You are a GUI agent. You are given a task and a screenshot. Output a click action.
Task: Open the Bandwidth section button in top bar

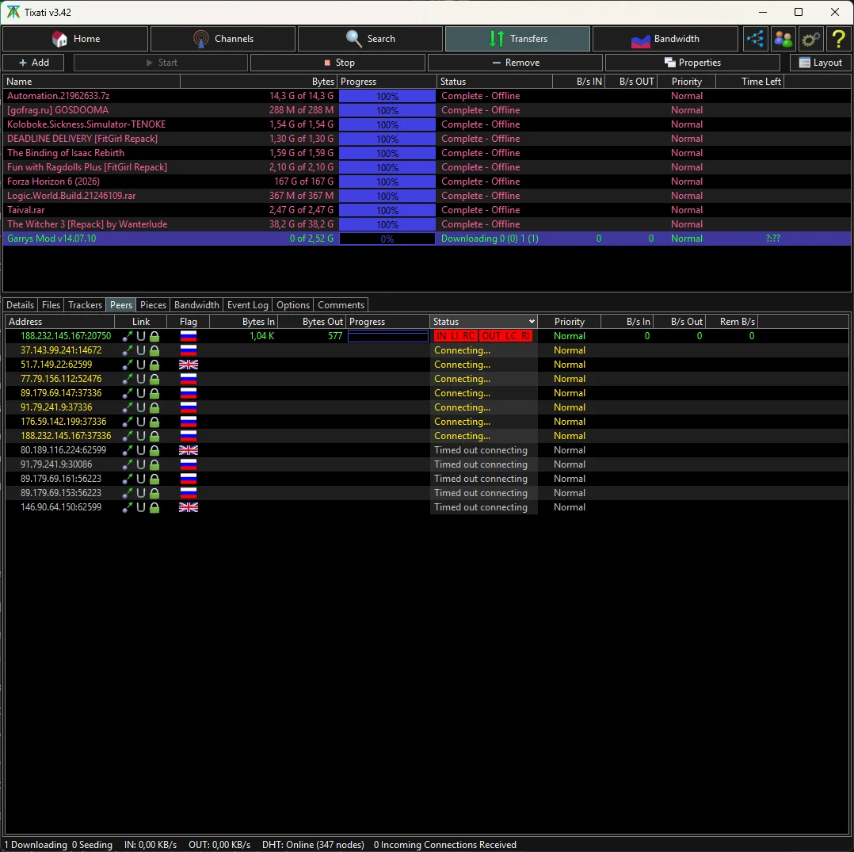point(665,39)
